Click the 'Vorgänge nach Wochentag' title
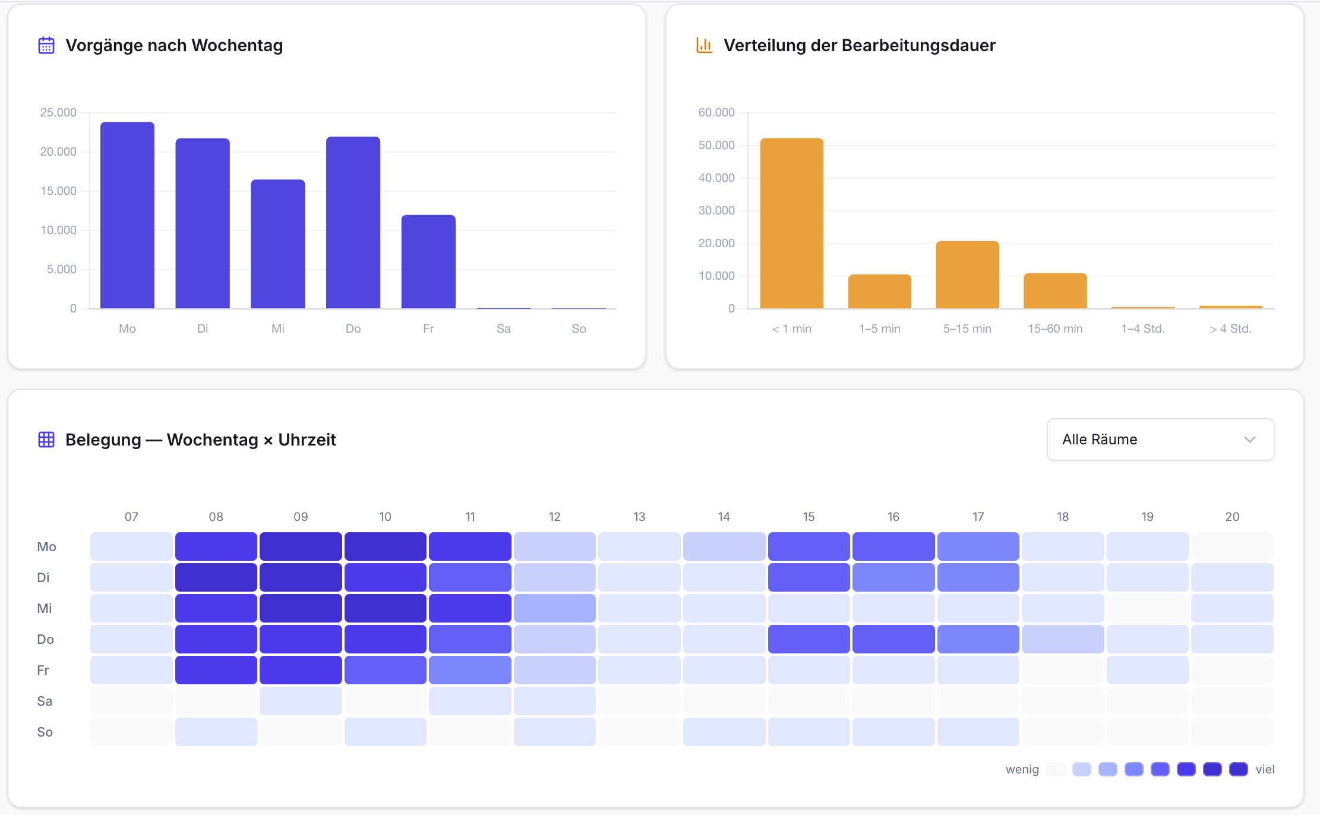 coord(174,45)
